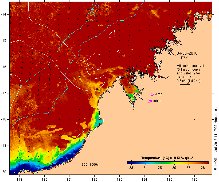Click the 'Altimetric sealevel' caption text
The height and width of the screenshot is (182, 219).
click(190, 66)
